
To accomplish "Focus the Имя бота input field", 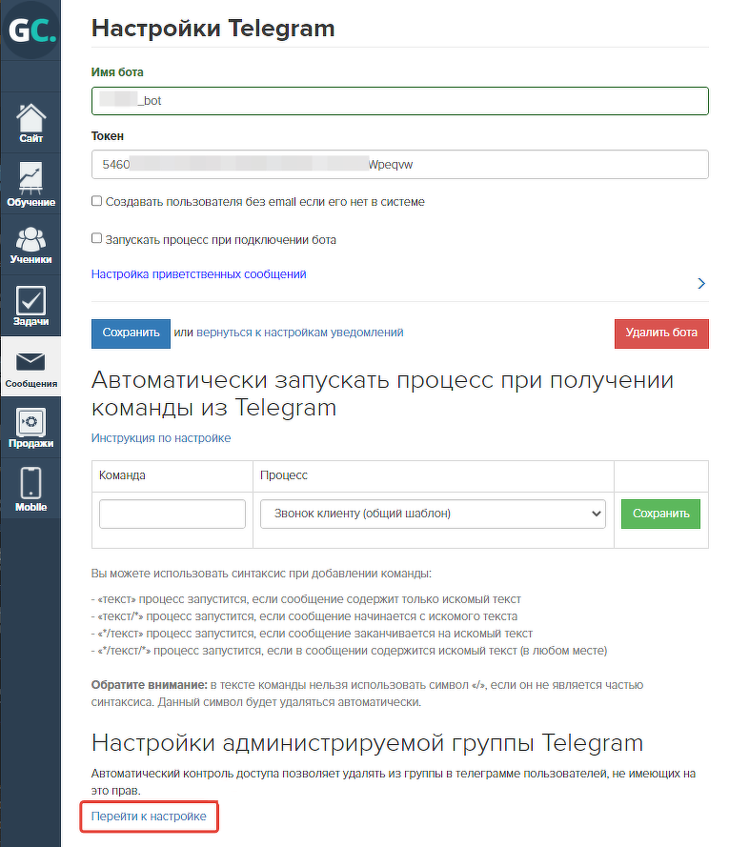I will (x=400, y=101).
